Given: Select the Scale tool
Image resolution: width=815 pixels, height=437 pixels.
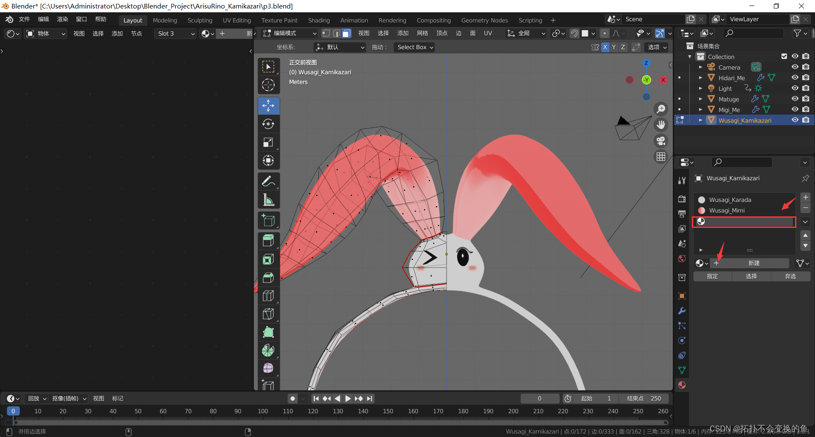Looking at the screenshot, I should pyautogui.click(x=268, y=143).
